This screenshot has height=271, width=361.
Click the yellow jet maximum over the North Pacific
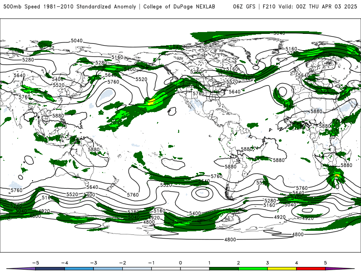click(152, 102)
